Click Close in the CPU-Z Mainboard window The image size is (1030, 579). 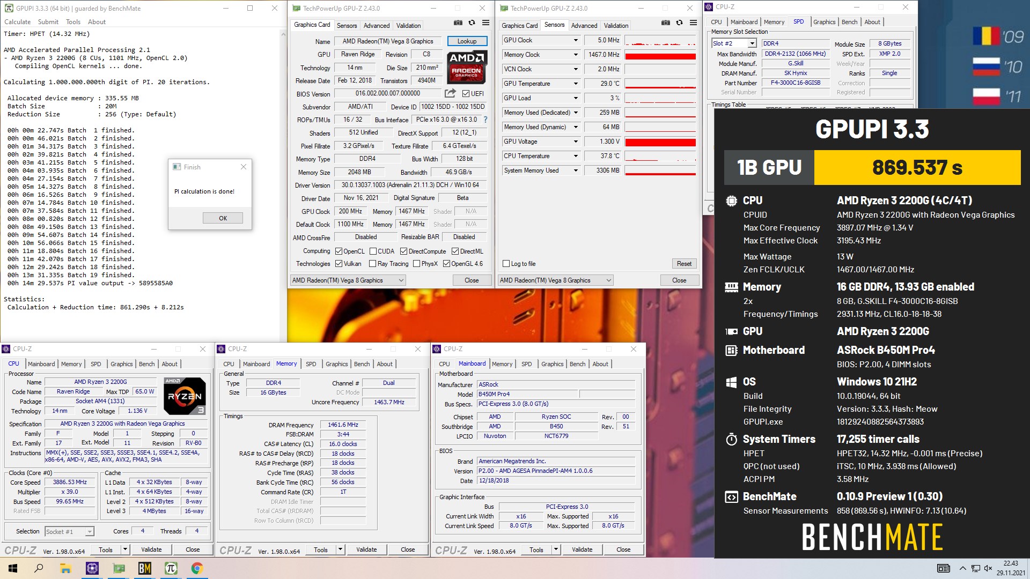click(623, 550)
